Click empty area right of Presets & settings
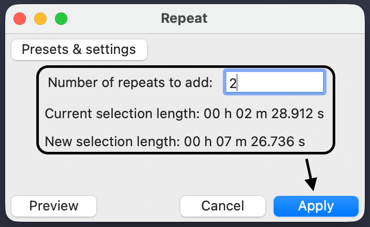Screen dimensions: 370x227 point(249,50)
